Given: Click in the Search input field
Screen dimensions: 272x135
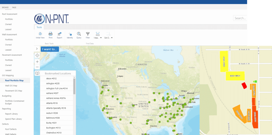Looking at the screenshot, I should tap(240, 18).
